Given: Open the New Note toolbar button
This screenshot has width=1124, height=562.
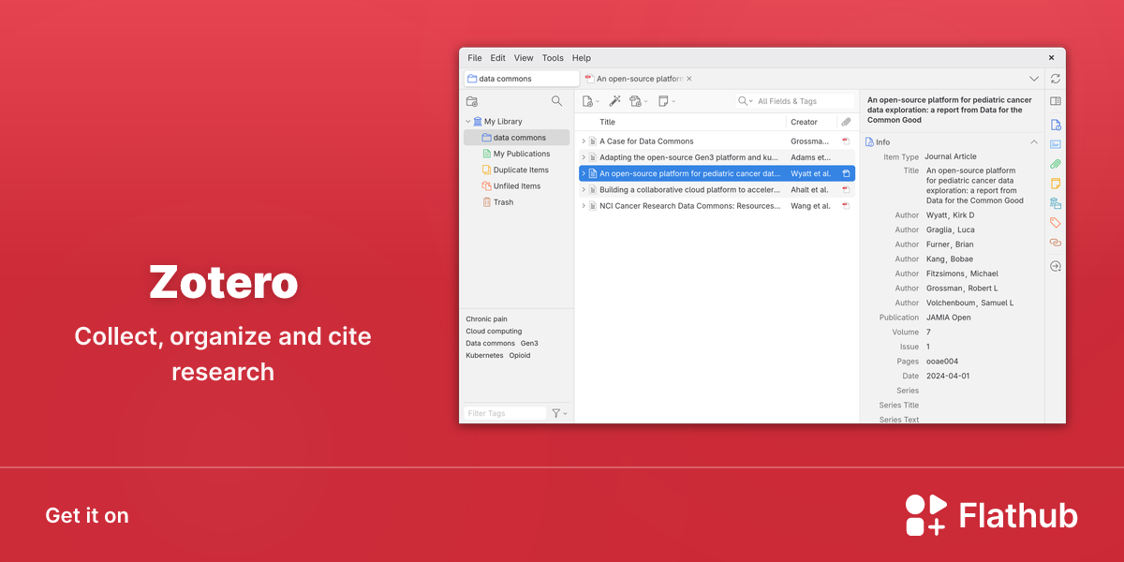Looking at the screenshot, I should [x=666, y=101].
